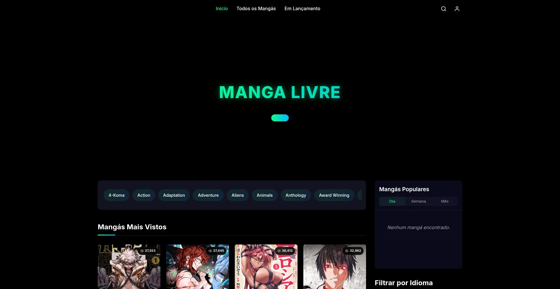Click the 37,445 view count badge

(x=216, y=251)
